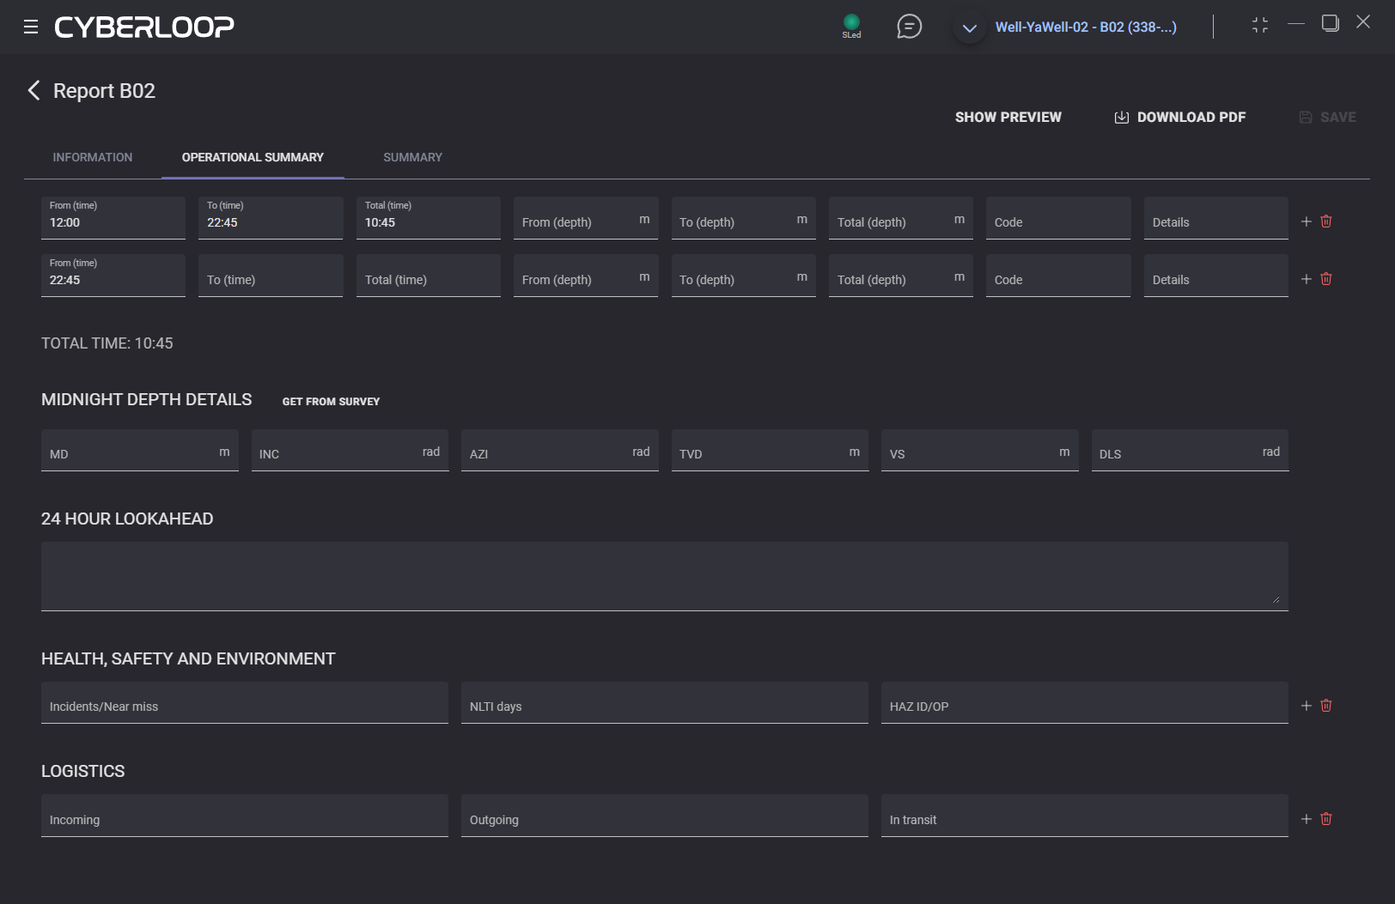Download the report as PDF
The width and height of the screenshot is (1395, 904).
pyautogui.click(x=1180, y=117)
